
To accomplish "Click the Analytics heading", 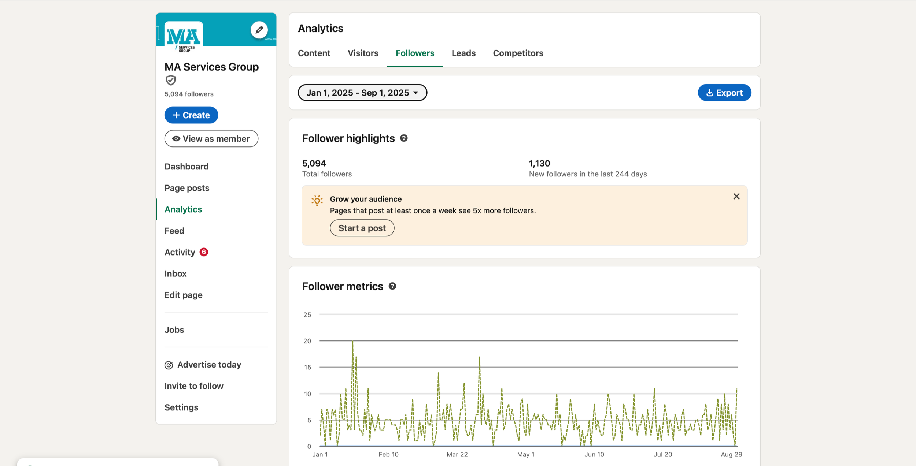I will pos(321,29).
